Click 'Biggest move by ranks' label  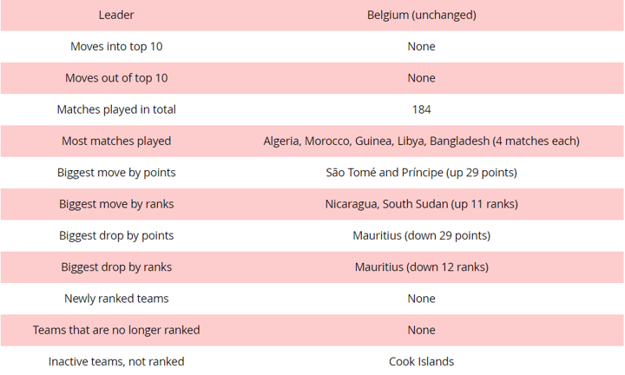116,204
